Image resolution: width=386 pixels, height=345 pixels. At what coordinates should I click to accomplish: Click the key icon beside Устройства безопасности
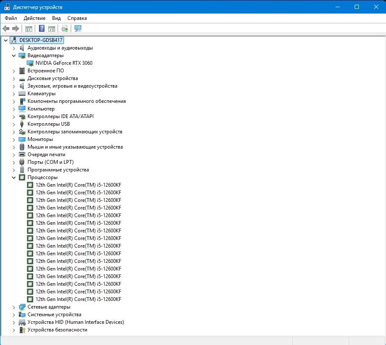22,330
